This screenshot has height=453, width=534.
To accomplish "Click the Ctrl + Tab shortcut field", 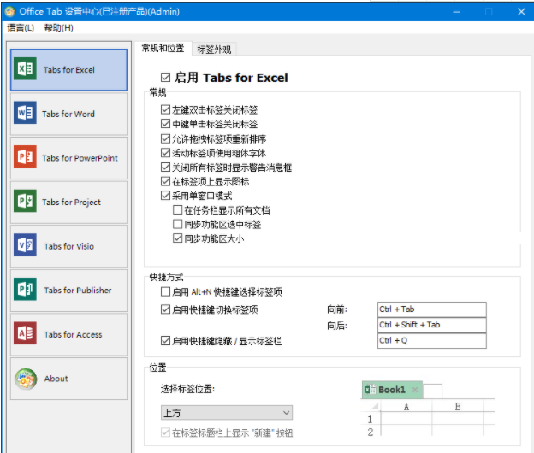I will click(431, 309).
